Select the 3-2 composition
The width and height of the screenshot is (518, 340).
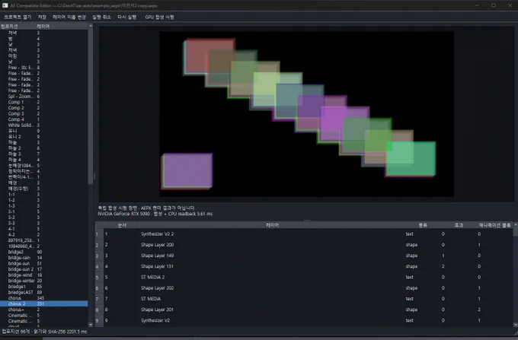coord(44,218)
